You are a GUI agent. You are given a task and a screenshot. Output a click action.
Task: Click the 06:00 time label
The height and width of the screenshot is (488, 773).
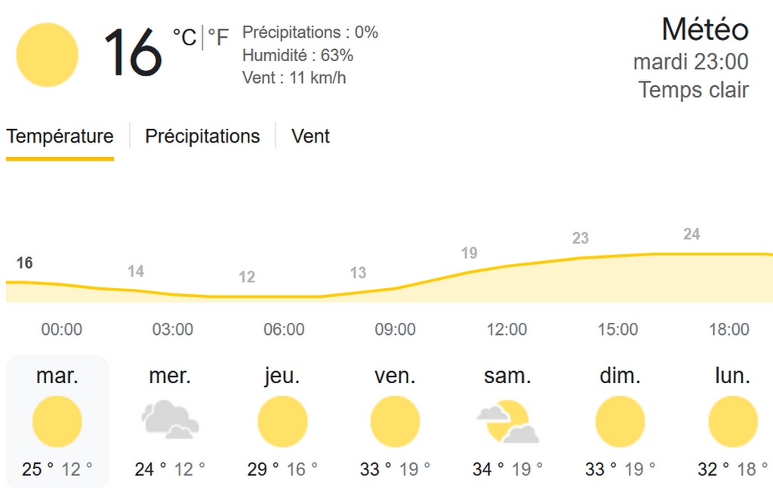click(x=284, y=329)
